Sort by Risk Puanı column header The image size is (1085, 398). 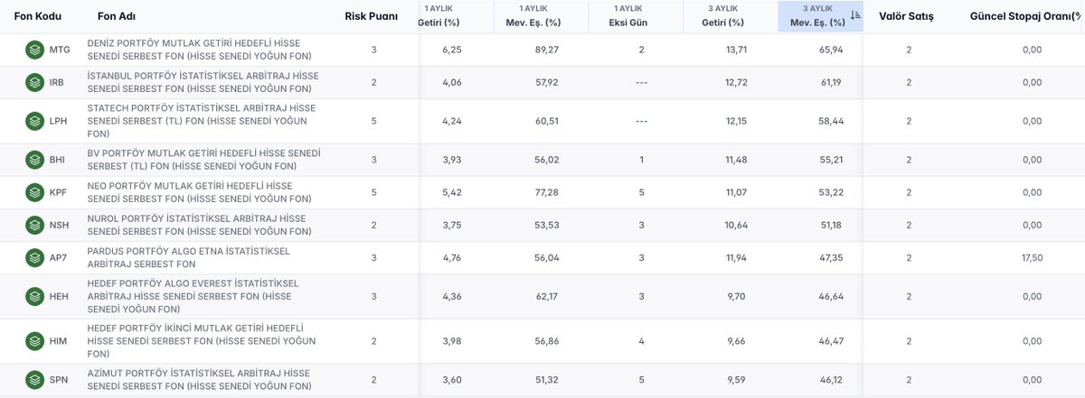pyautogui.click(x=371, y=16)
